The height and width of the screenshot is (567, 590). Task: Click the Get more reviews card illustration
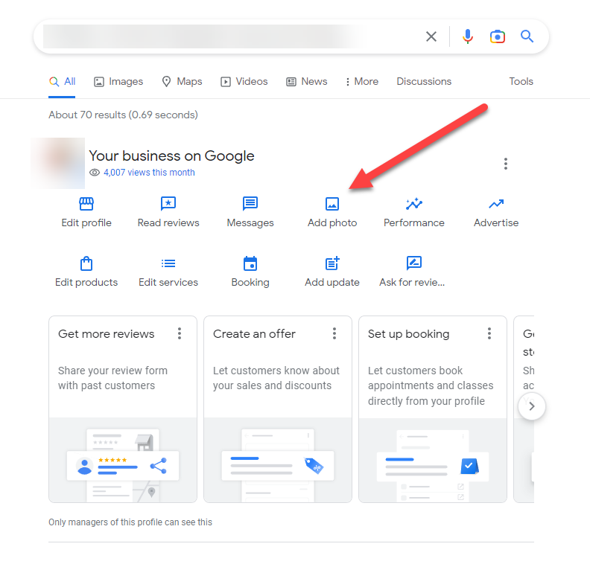123,460
